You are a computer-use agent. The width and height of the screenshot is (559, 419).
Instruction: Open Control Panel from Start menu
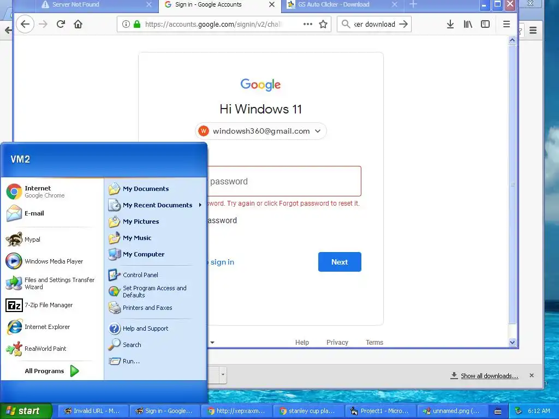(156, 275)
